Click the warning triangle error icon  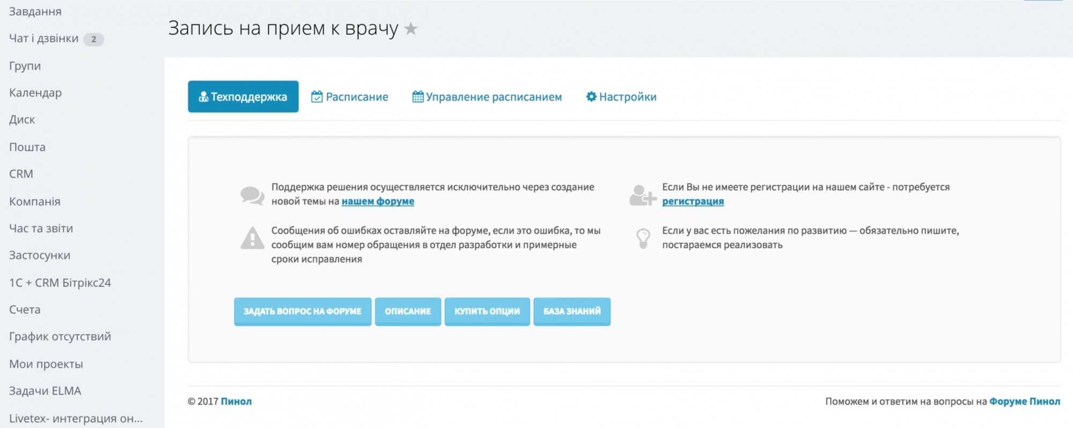click(x=252, y=238)
